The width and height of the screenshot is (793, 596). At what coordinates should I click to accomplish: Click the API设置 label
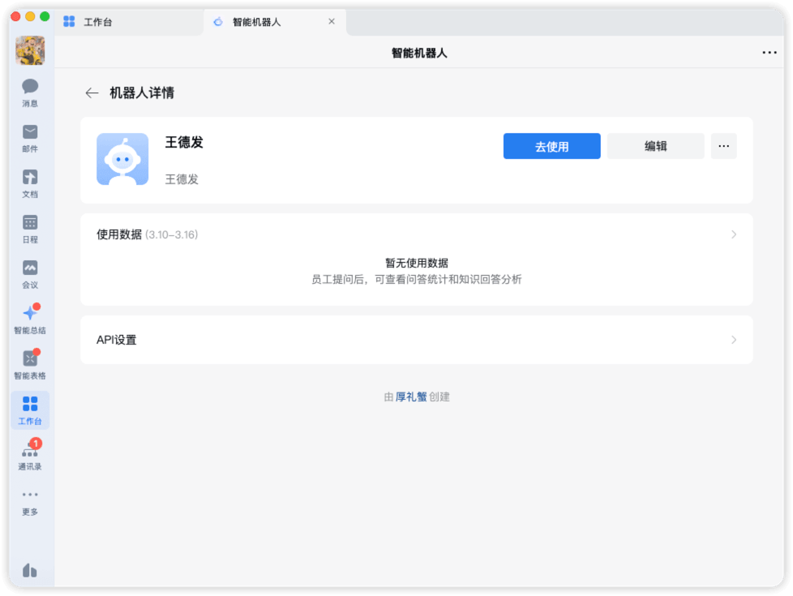116,340
